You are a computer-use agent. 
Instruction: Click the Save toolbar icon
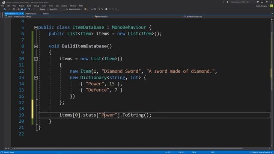22,9
